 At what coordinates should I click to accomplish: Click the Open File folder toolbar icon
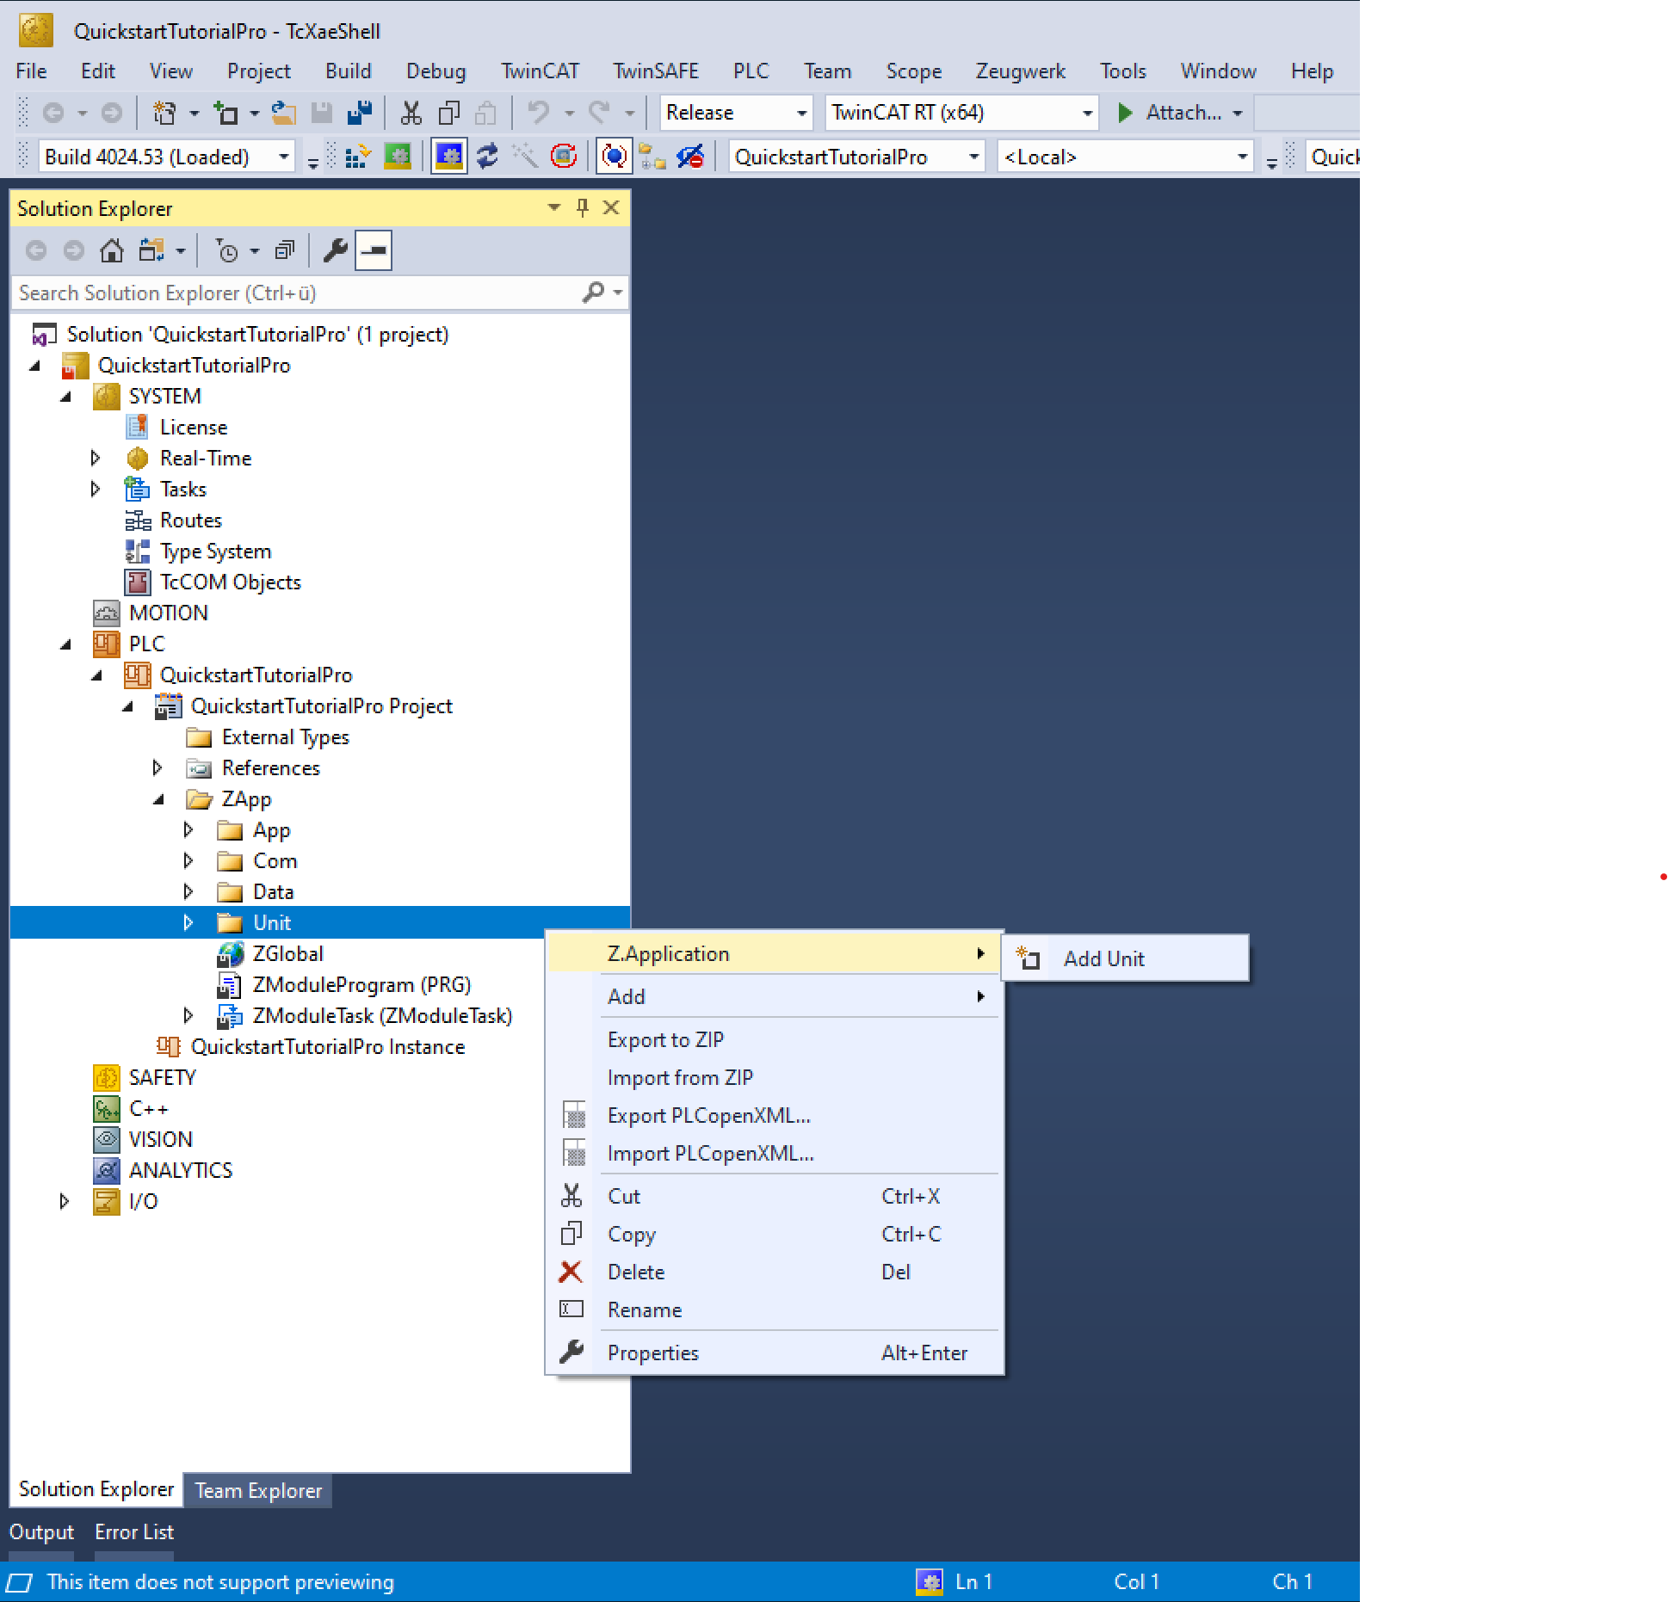(x=283, y=113)
